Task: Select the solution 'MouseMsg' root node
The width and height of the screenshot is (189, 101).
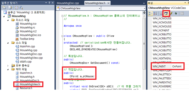Action: point(26,12)
